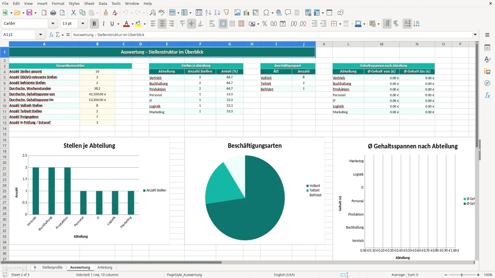
Task: Insert a comment
Action: pyautogui.click(x=288, y=13)
